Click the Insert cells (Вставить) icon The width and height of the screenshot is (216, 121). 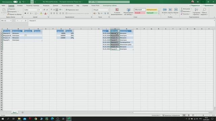click(165, 10)
